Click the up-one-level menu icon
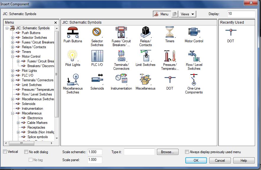 [x=175, y=14]
